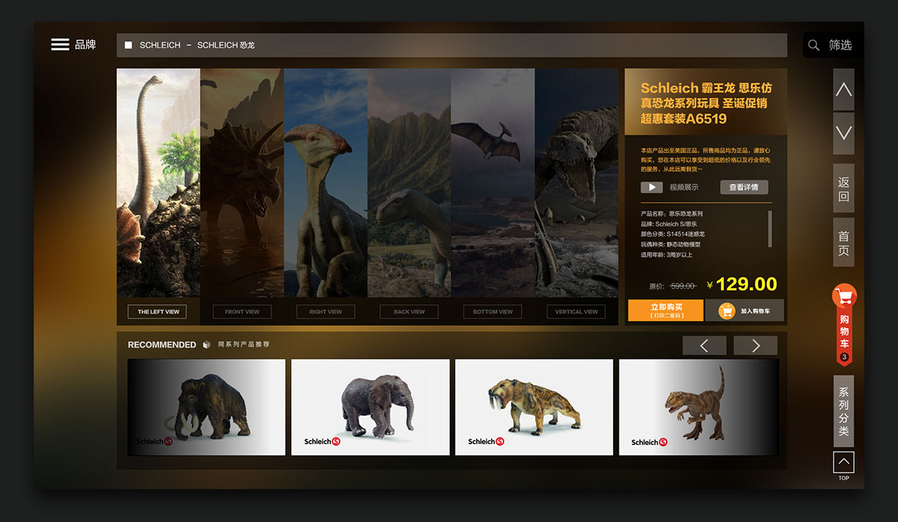Click the search magnifier icon
The image size is (898, 522).
813,46
